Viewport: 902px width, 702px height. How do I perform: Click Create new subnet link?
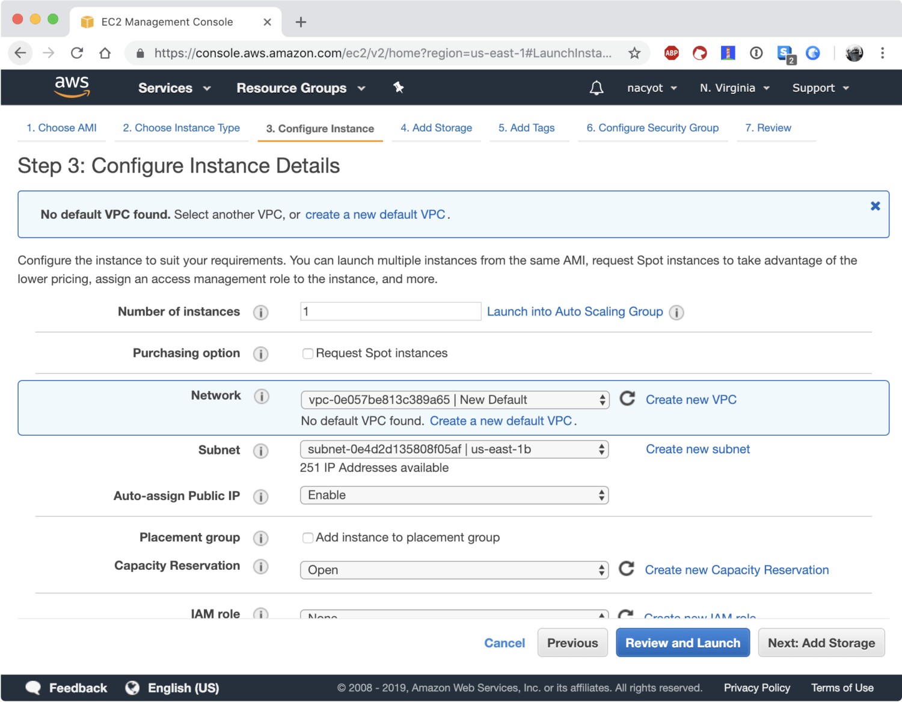pyautogui.click(x=698, y=449)
